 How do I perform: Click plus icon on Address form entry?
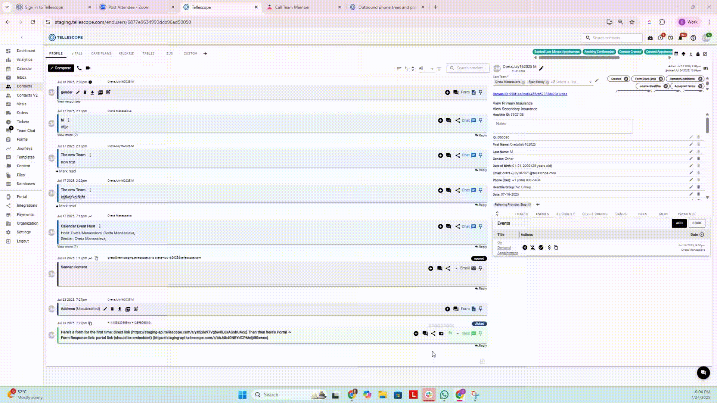coord(447,309)
